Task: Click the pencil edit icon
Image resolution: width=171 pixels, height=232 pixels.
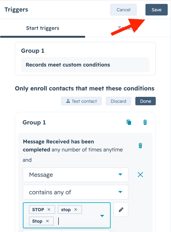Action: click(x=121, y=210)
